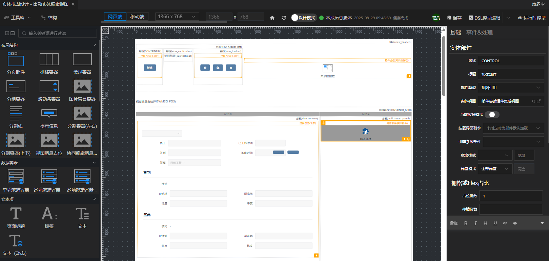The image size is (549, 261).
Task: Open the DSL模型编辑 button
Action: pos(485,18)
